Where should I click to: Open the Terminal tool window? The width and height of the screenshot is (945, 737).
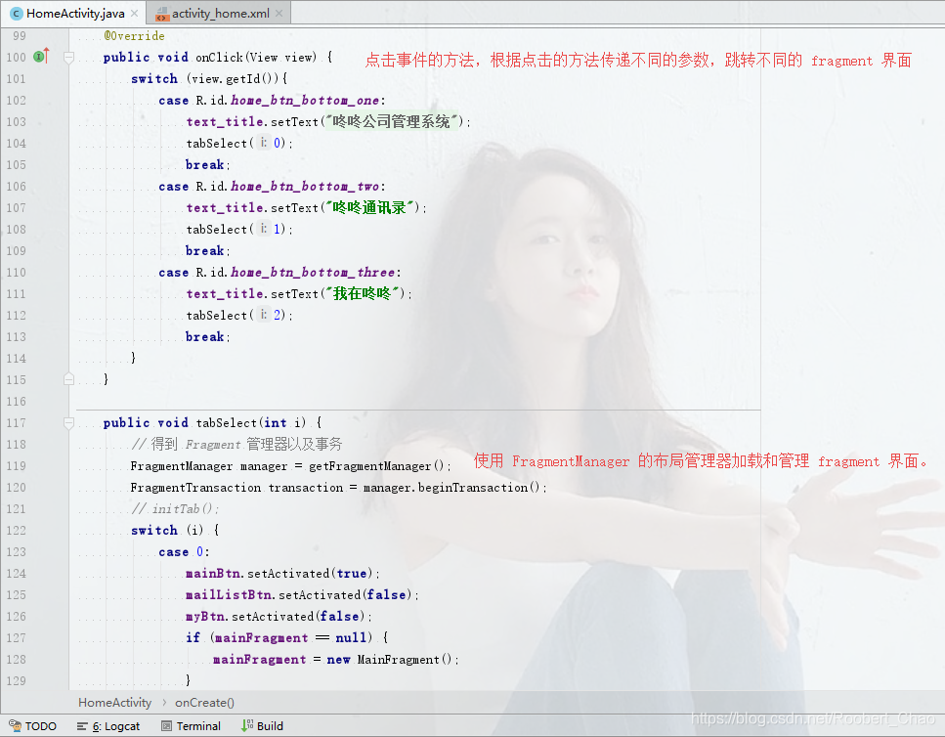pyautogui.click(x=192, y=726)
